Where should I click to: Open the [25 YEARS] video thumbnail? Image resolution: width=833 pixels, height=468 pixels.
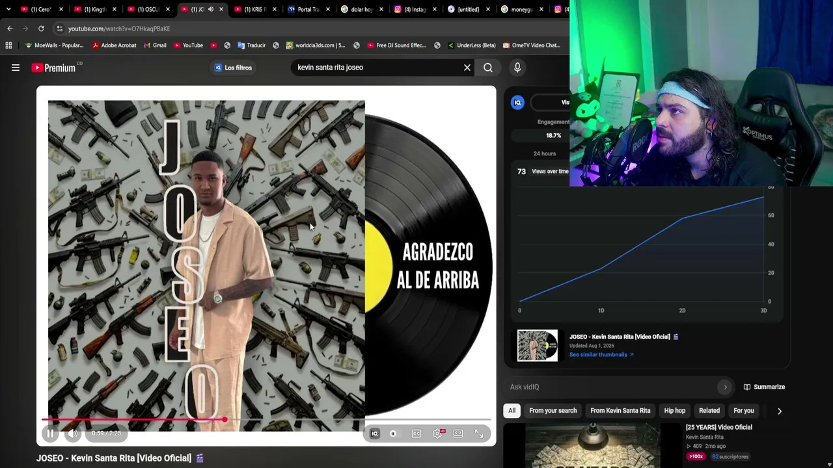tap(593, 445)
